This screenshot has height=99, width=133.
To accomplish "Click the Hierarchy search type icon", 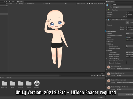I will 7,4.
